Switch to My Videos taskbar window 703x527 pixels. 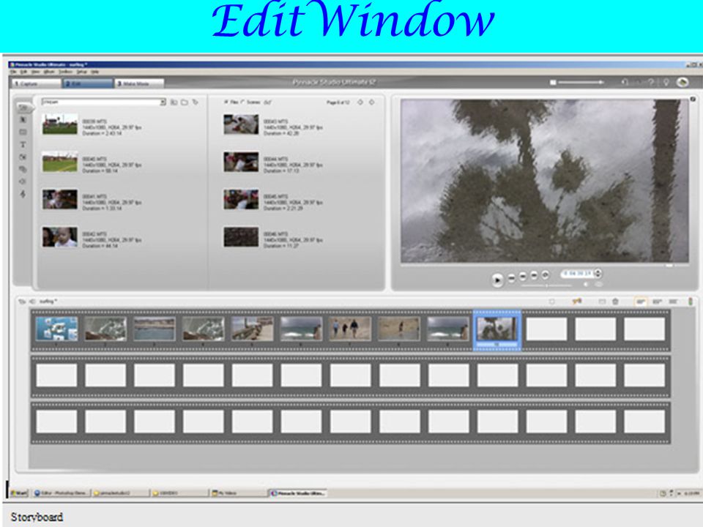[x=239, y=493]
